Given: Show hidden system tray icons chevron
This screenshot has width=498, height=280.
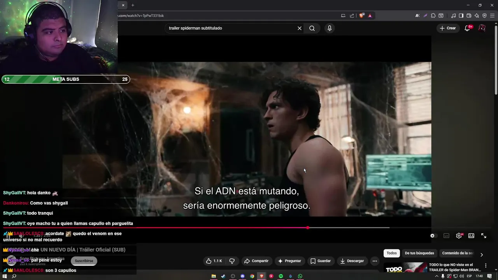Looking at the screenshot, I should pyautogui.click(x=437, y=276).
